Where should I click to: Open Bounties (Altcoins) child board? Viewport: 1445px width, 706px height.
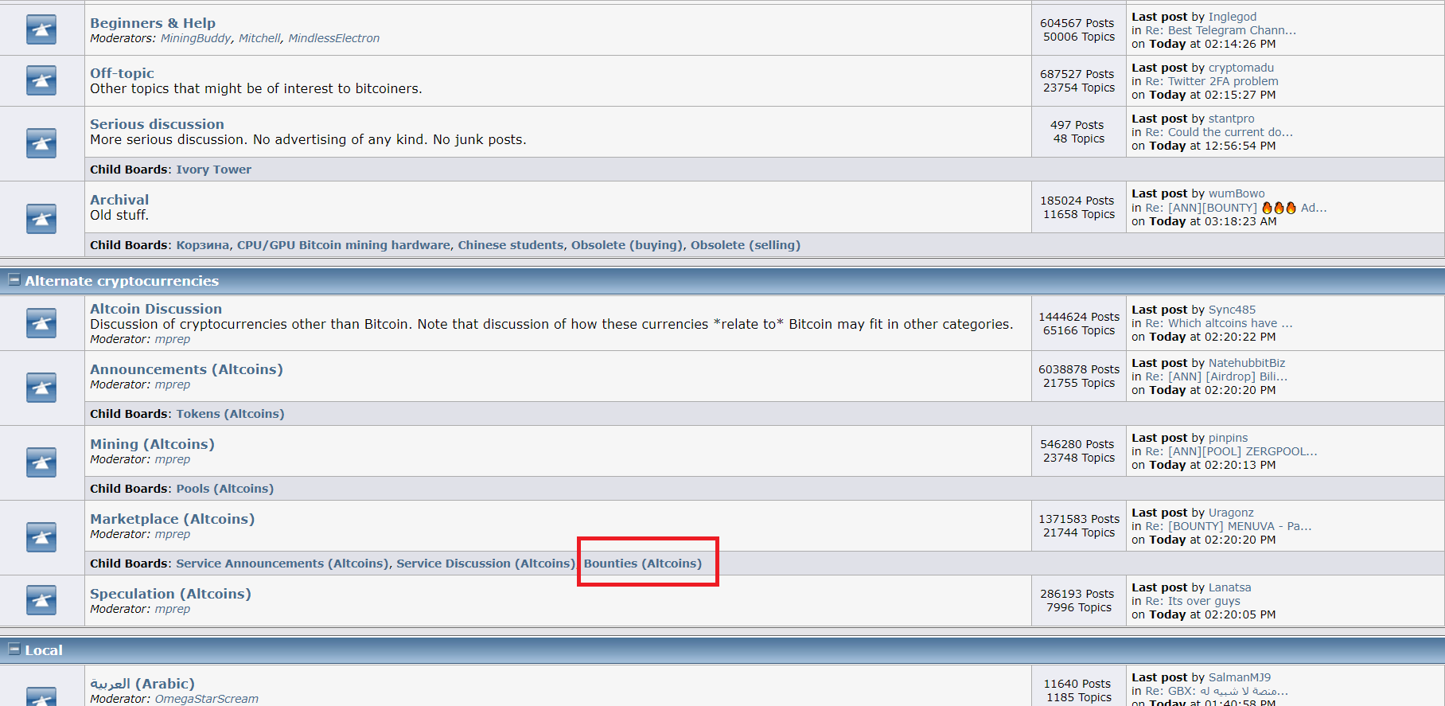coord(643,564)
